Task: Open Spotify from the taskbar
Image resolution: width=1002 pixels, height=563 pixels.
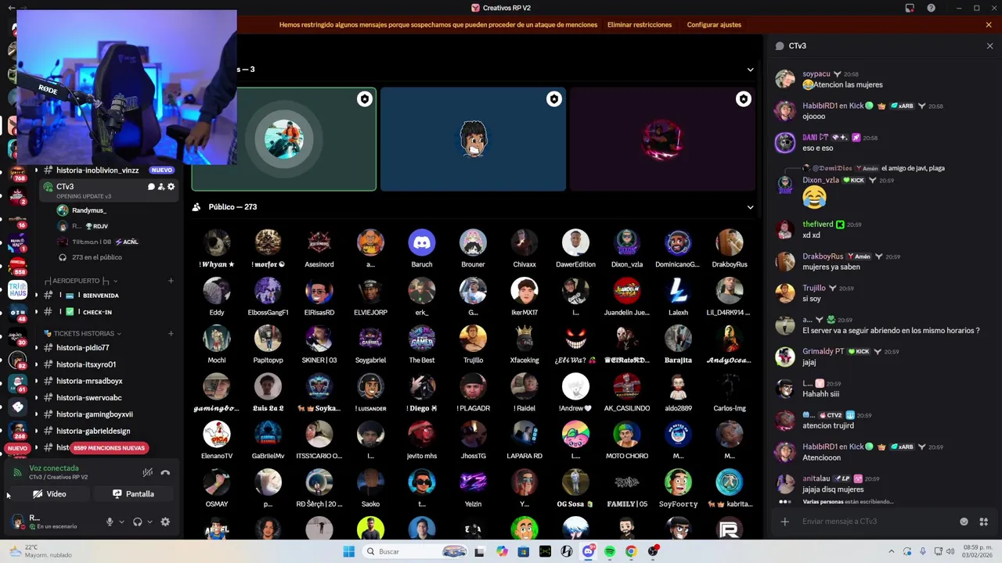Action: pyautogui.click(x=610, y=552)
